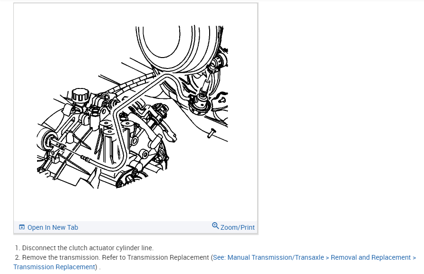Click the Removal and Replacement link segment
The height and width of the screenshot is (274, 424).
click(371, 257)
